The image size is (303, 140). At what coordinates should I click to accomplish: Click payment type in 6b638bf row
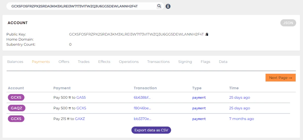pyautogui.click(x=199, y=98)
